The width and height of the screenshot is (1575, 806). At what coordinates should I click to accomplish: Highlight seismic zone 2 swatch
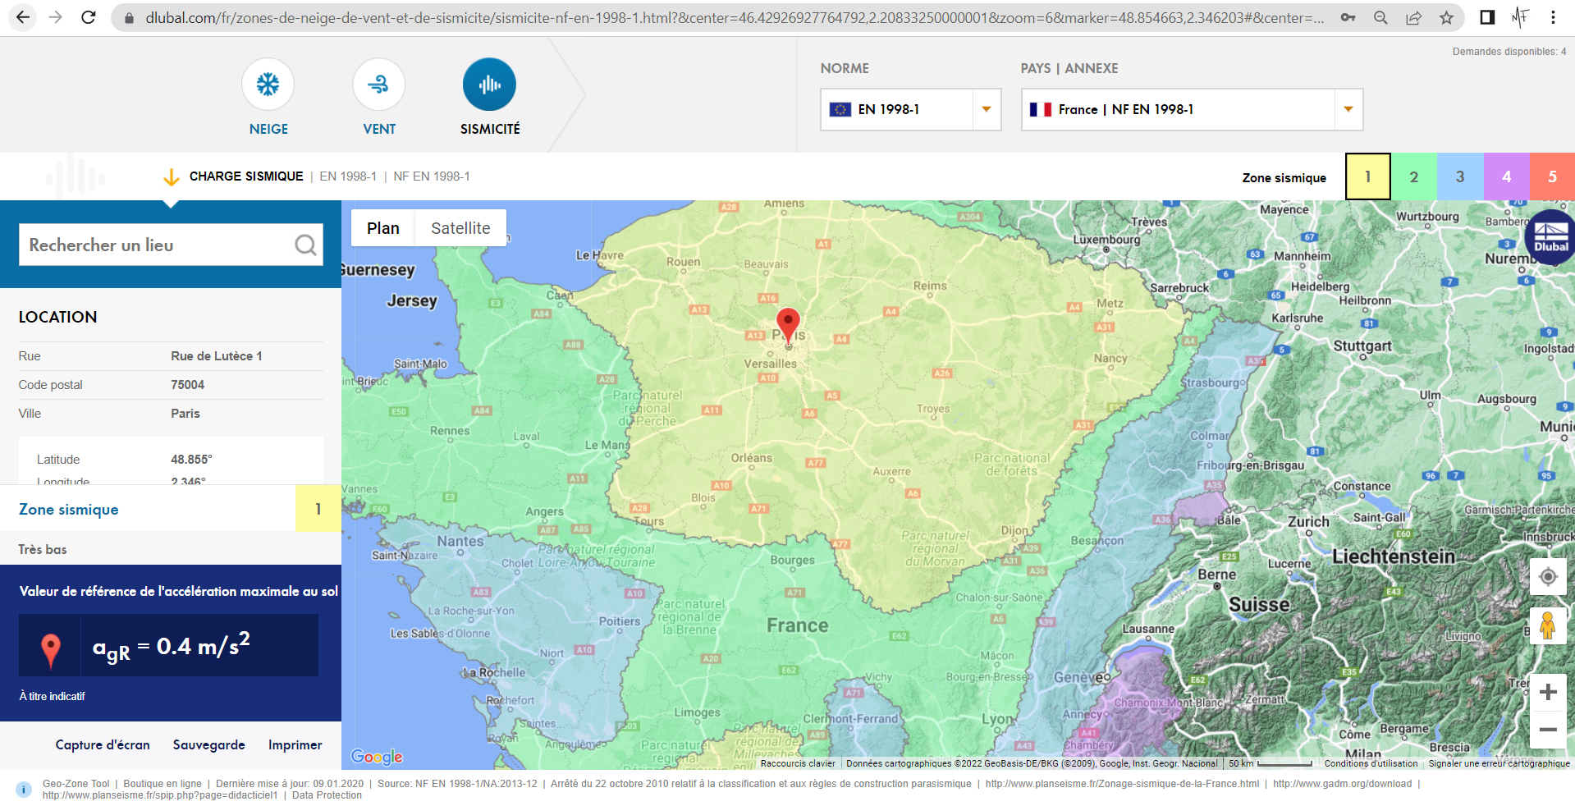(x=1413, y=176)
